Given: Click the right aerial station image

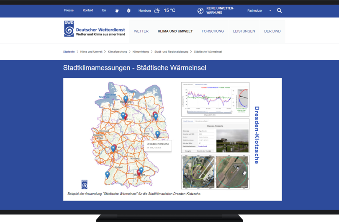Looking at the screenshot, I should 232,172.
